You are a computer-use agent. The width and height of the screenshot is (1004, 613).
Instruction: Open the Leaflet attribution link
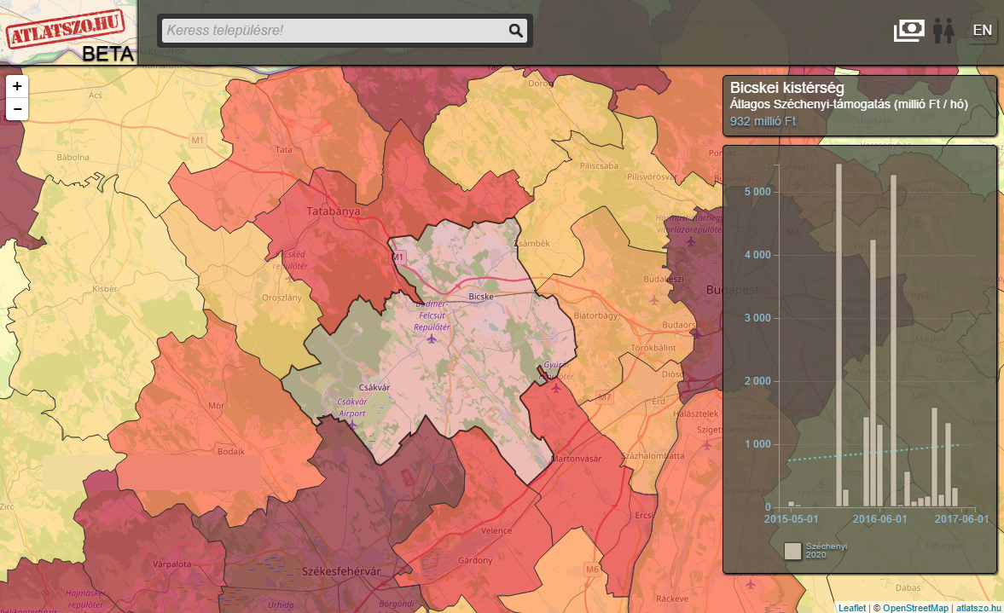pyautogui.click(x=851, y=608)
